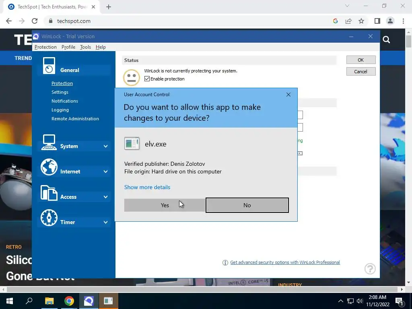Open Chrome from the taskbar
Screen dimensions: 412x309
[x=69, y=301]
